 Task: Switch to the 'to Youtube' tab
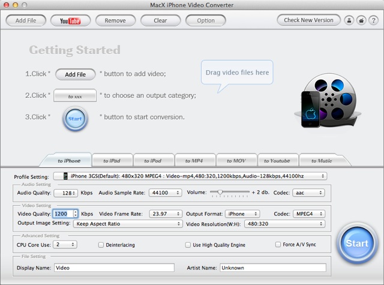click(x=277, y=161)
